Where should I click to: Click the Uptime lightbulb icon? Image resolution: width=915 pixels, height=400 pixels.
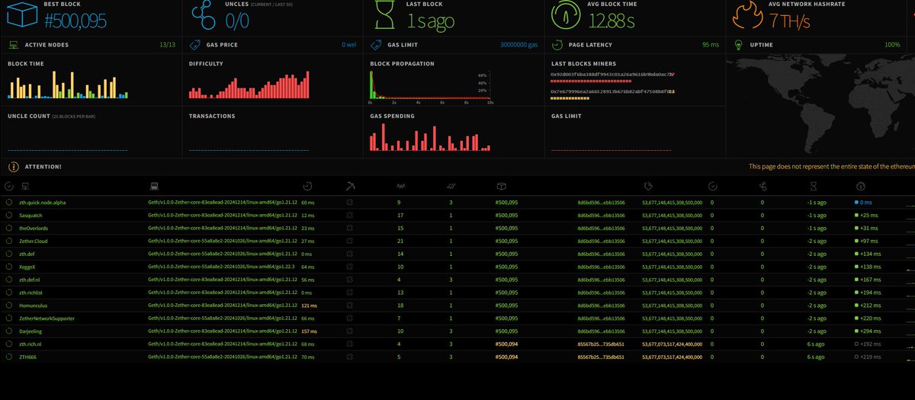[x=739, y=45]
